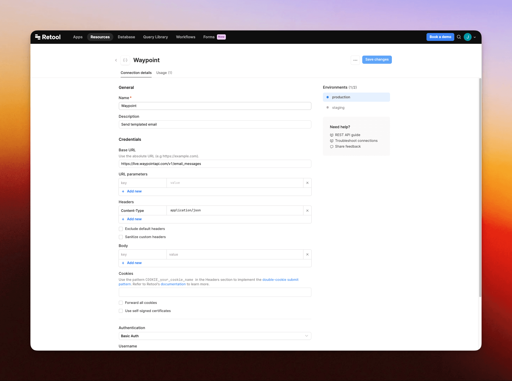Toggle Sanitize custom headers checkbox
Viewport: 512px width, 381px height.
point(121,237)
